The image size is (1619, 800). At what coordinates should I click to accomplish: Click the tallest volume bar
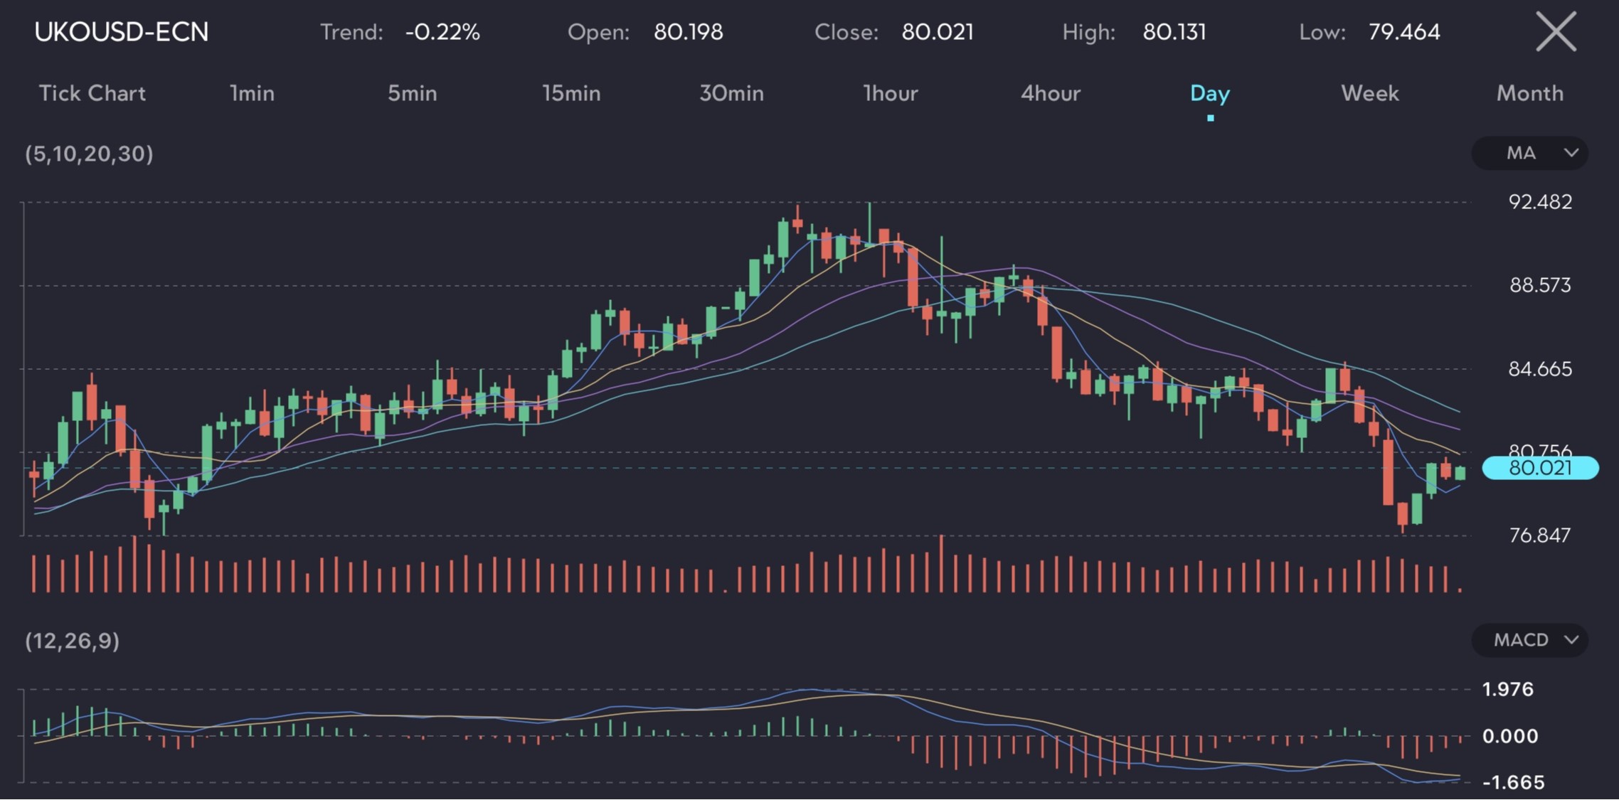[x=941, y=564]
